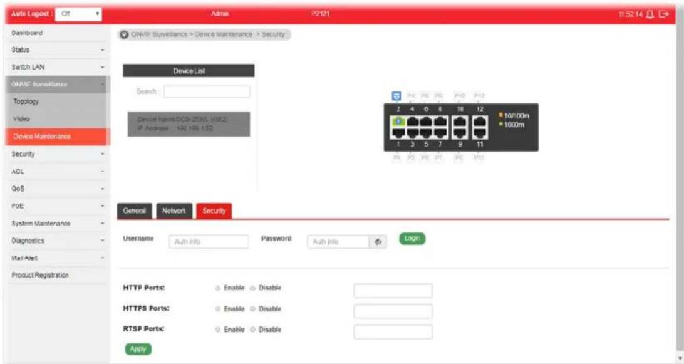
Task: Open Video under ONVIF Surveillance
Action: pyautogui.click(x=57, y=118)
